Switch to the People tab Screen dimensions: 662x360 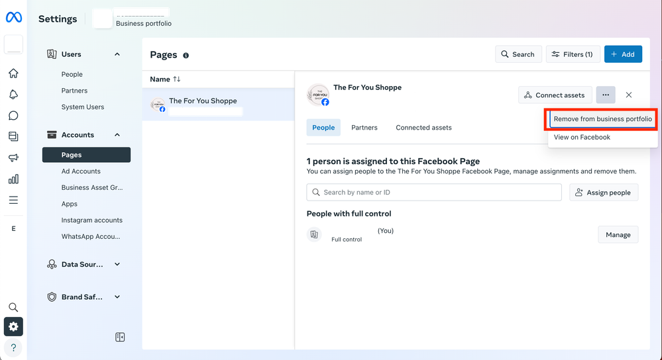click(323, 127)
